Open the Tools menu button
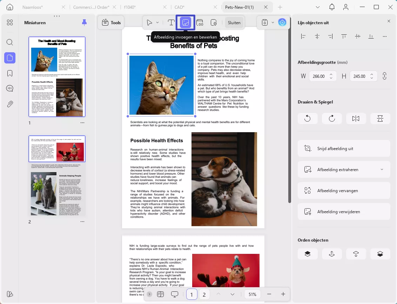 (x=111, y=22)
